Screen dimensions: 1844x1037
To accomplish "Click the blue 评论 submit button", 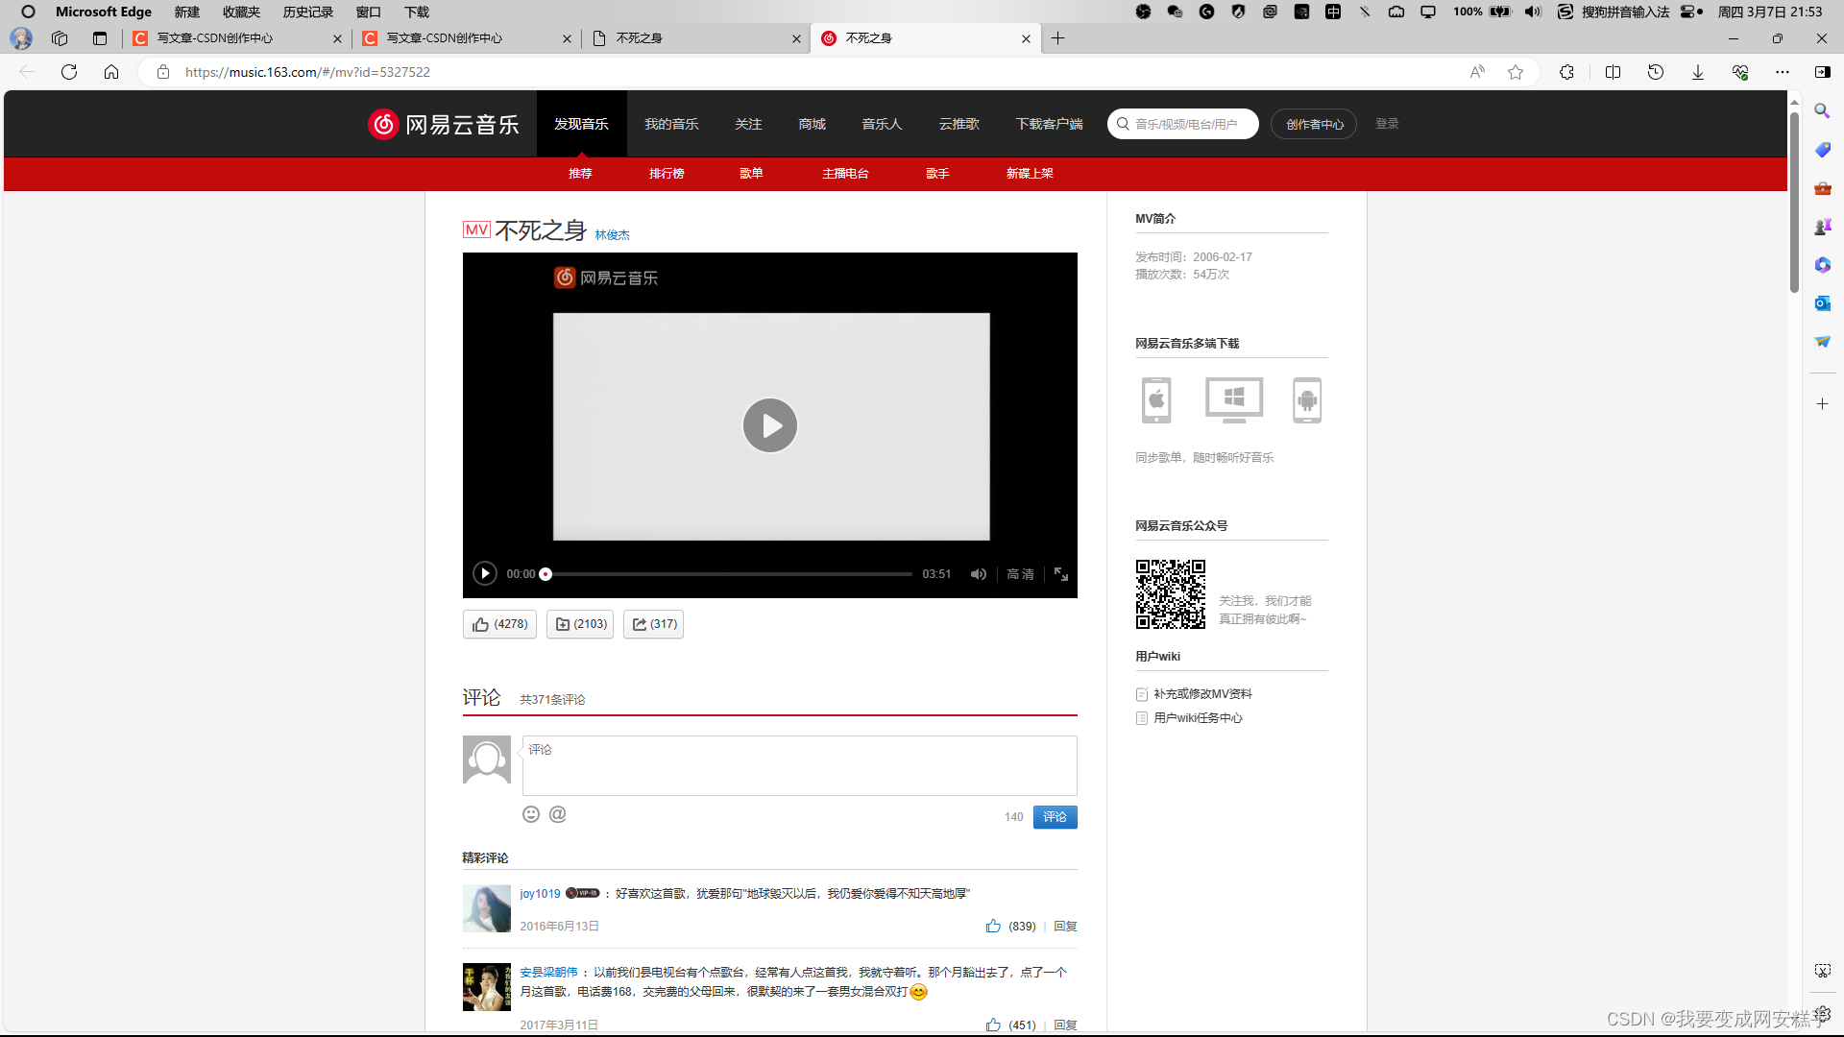I will click(1055, 817).
